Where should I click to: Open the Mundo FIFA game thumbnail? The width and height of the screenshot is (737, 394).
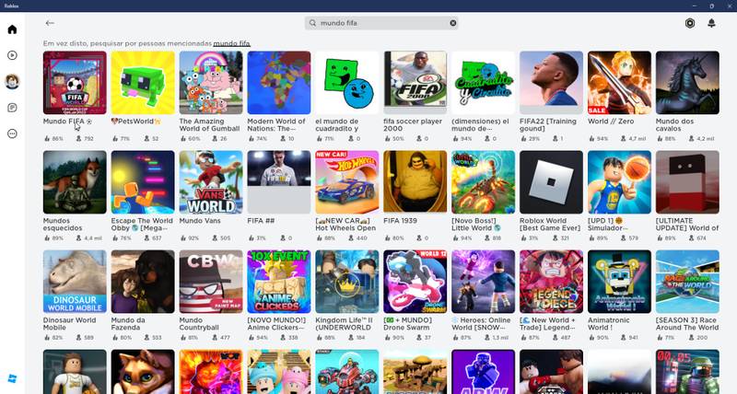click(x=75, y=83)
